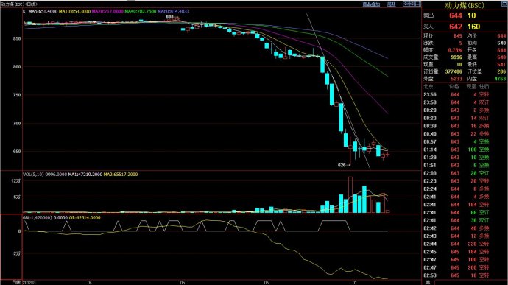The height and width of the screenshot is (285, 508).
Task: Select the green MA40 indicator label
Action: pos(141,11)
